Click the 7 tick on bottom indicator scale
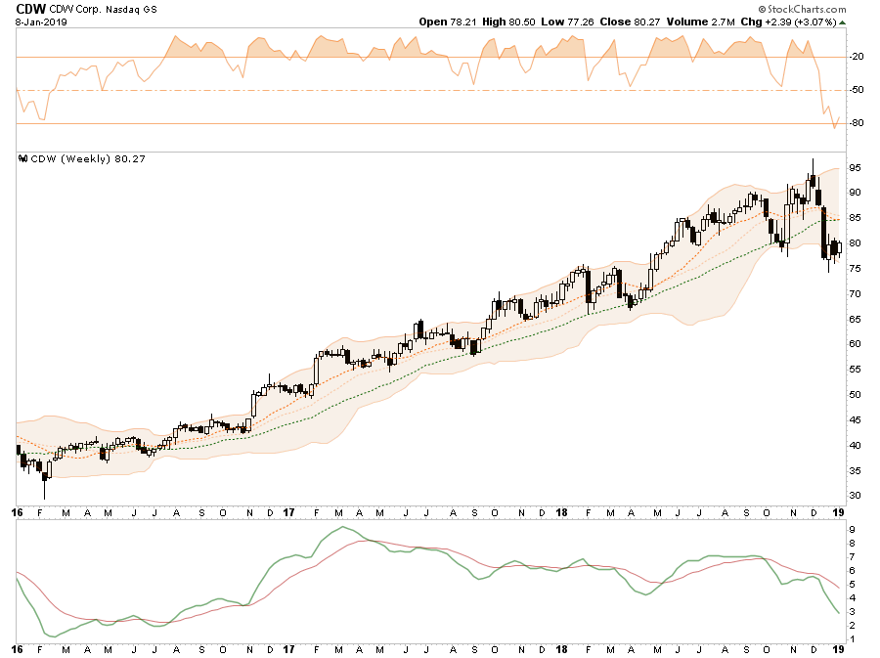This screenshot has height=658, width=880. (852, 557)
